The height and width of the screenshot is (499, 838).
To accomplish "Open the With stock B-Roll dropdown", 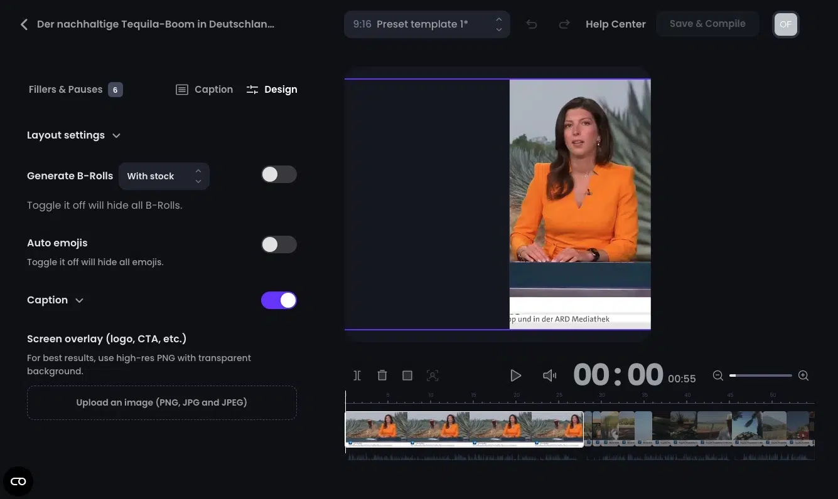I will [164, 176].
